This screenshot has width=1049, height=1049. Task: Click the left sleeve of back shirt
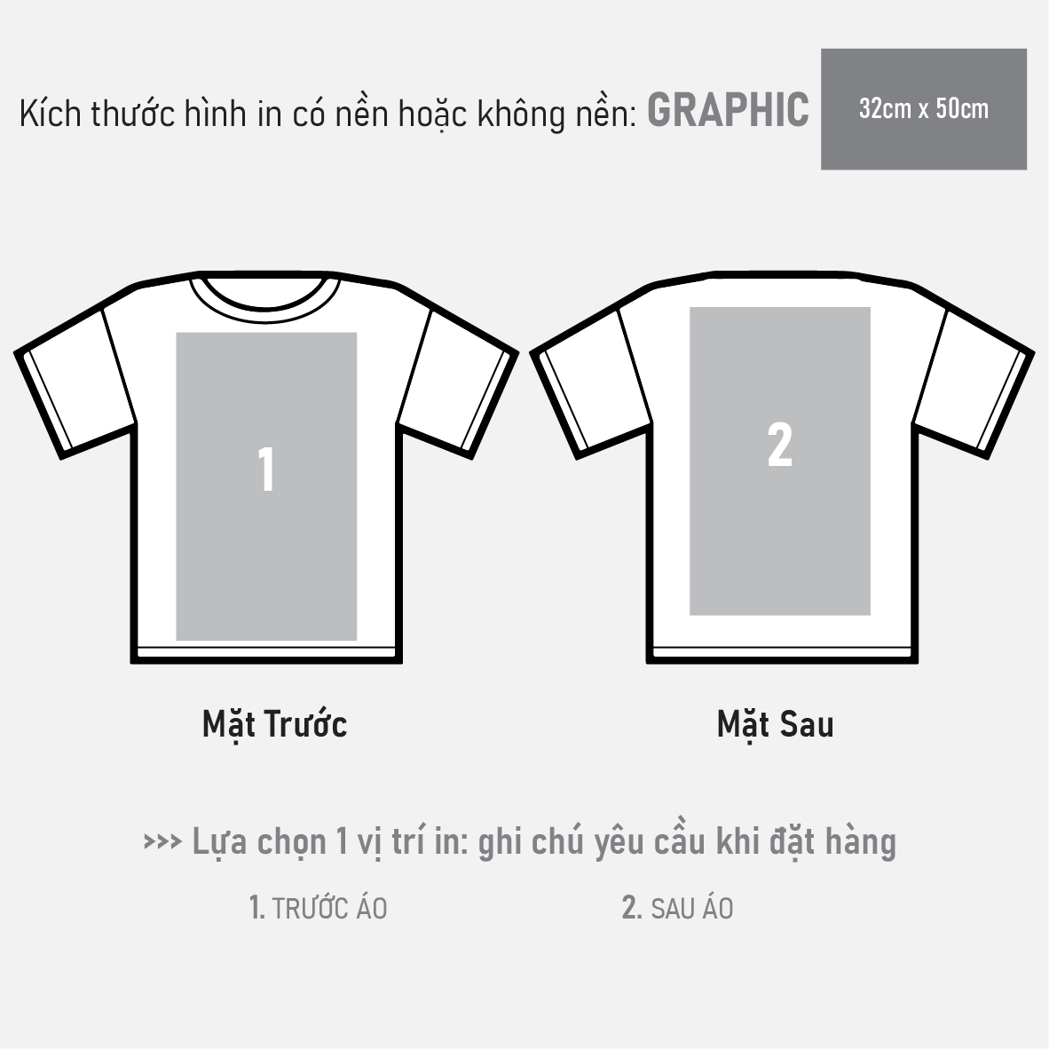coord(590,384)
